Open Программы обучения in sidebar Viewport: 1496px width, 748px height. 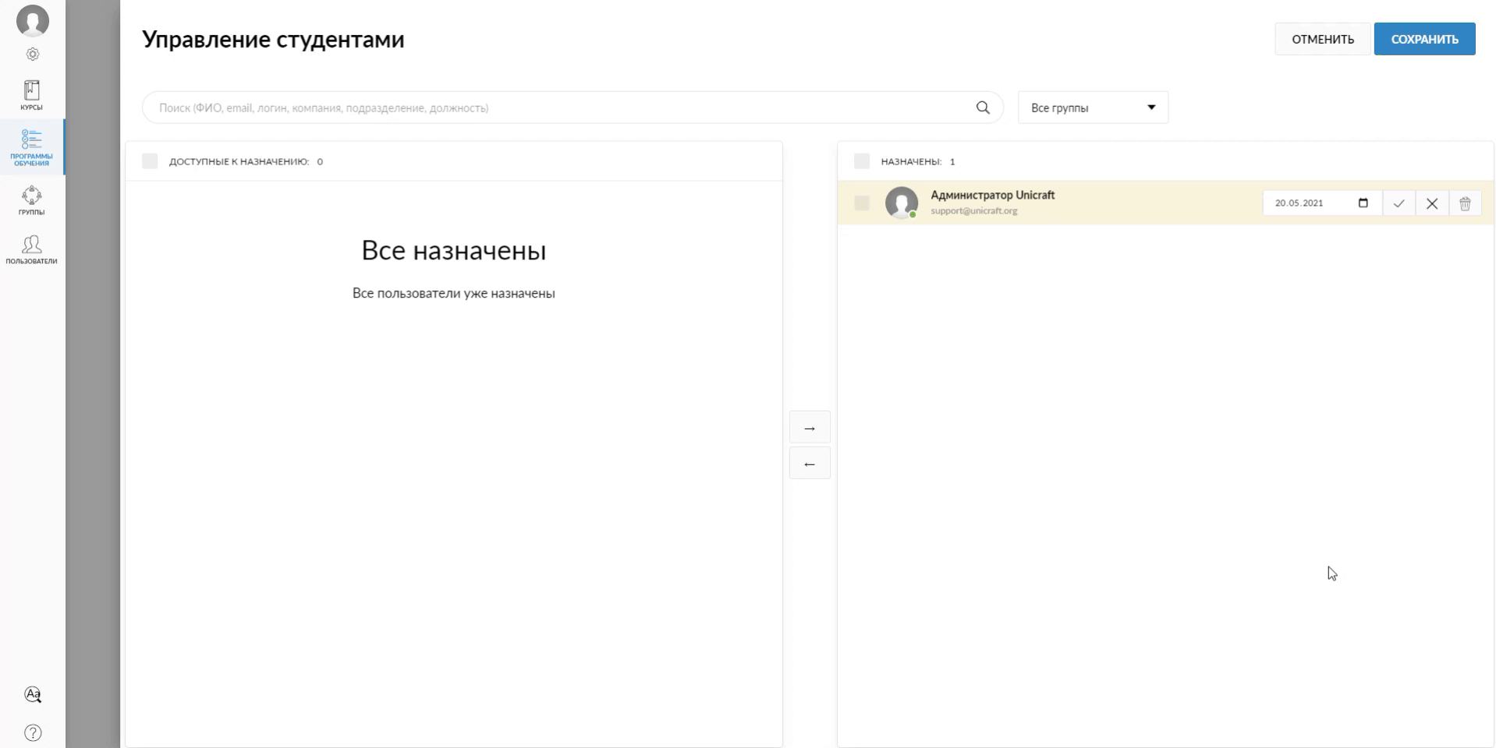coord(32,147)
